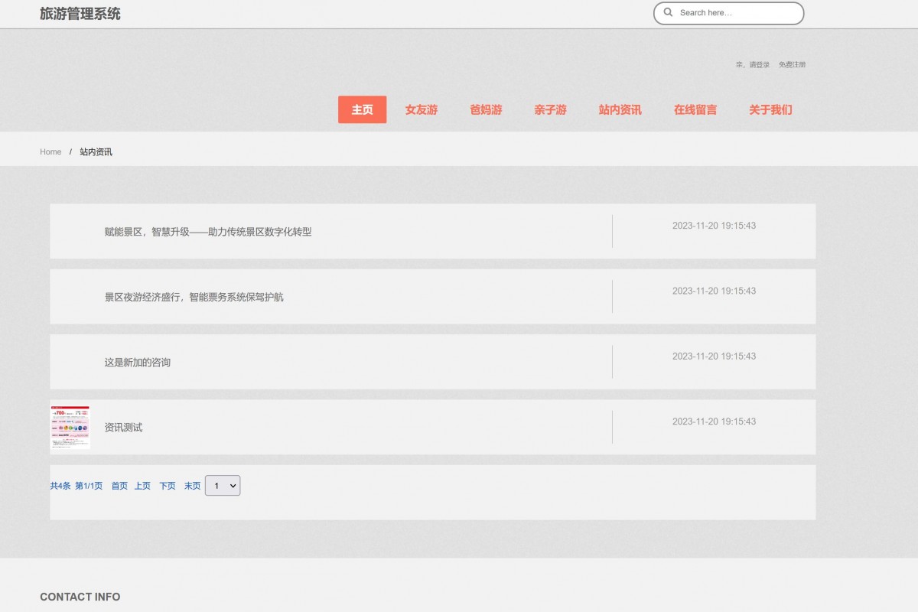918x612 pixels.
Task: Click the 资讯测试 article thumbnail image
Action: tap(70, 427)
